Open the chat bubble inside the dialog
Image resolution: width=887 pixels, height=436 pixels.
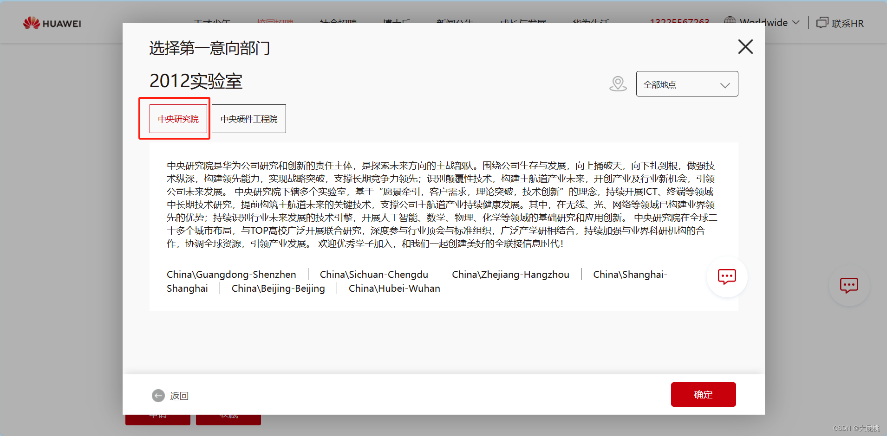pos(727,277)
